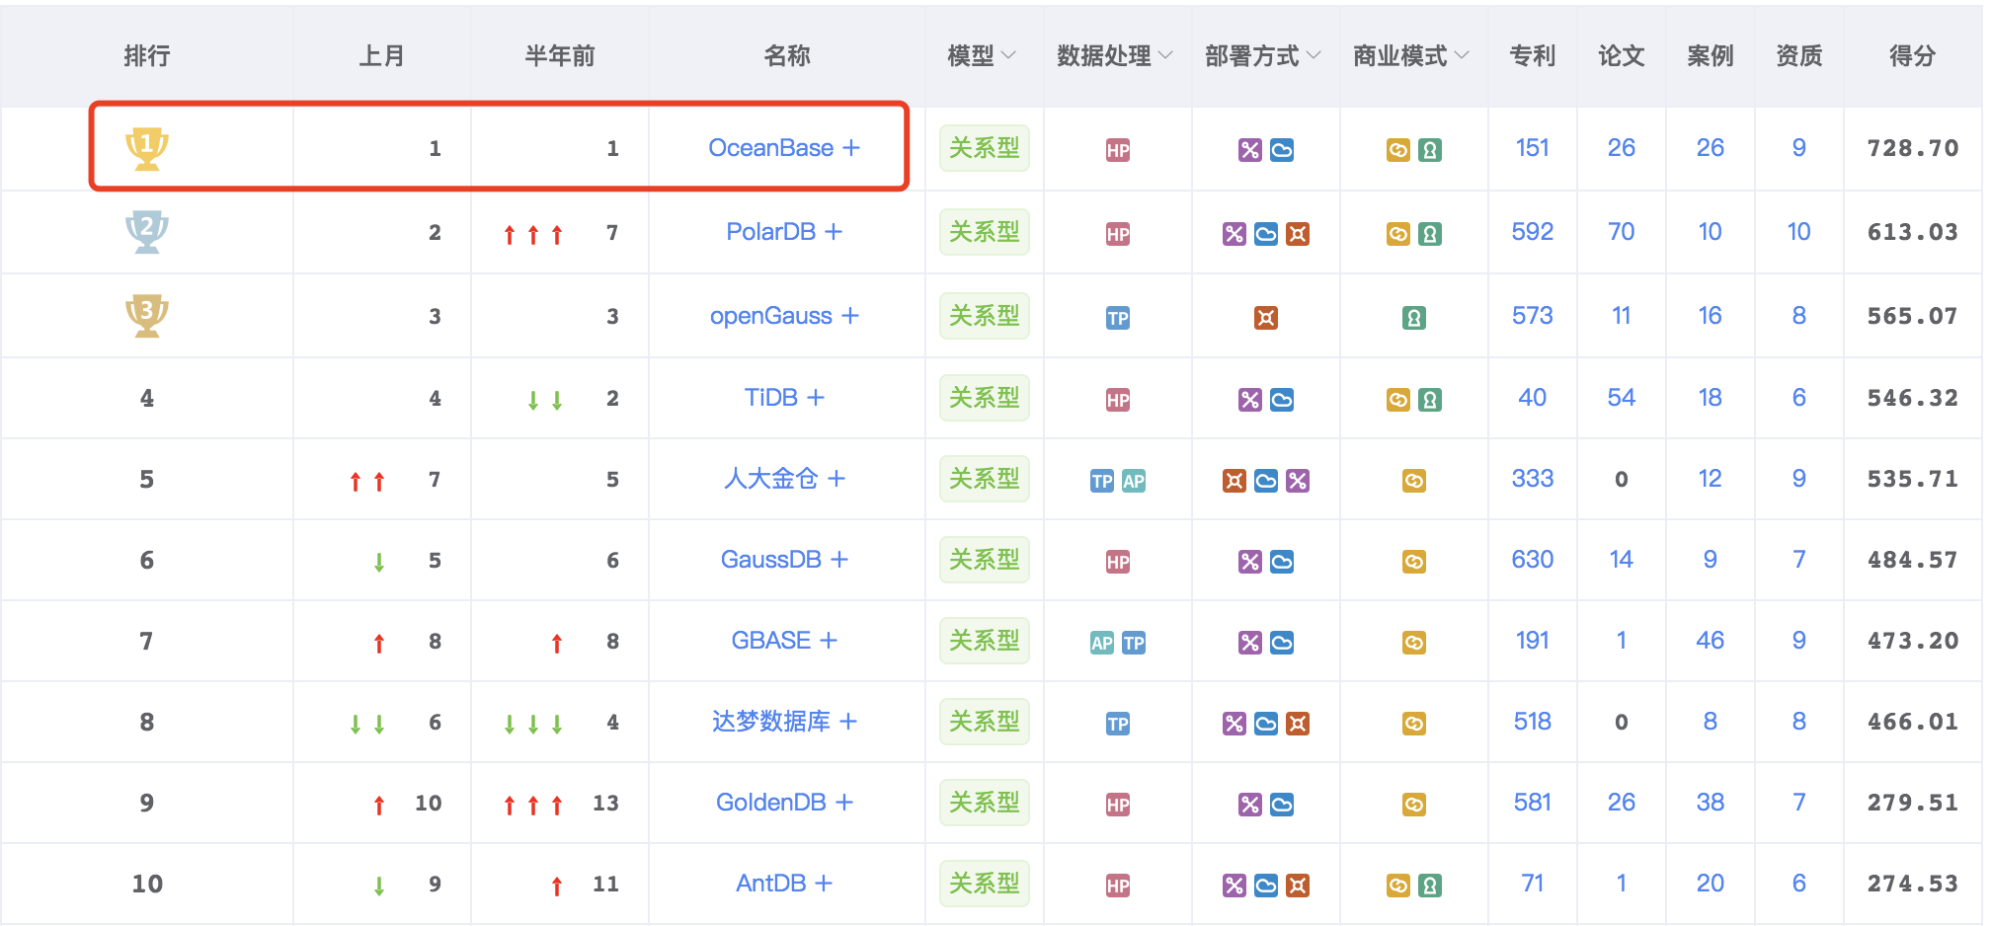Click patent count 151 for OceanBase
Viewport: 1991px width, 926px height.
(1533, 148)
